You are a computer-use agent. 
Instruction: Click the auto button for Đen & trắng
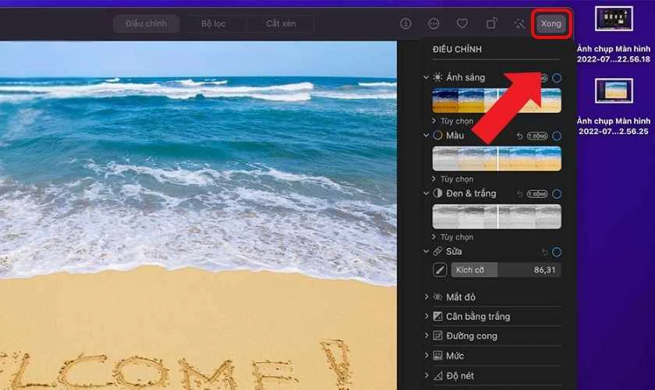537,193
